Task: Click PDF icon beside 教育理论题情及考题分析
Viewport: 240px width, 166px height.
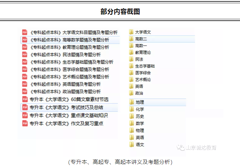Action: [25, 47]
